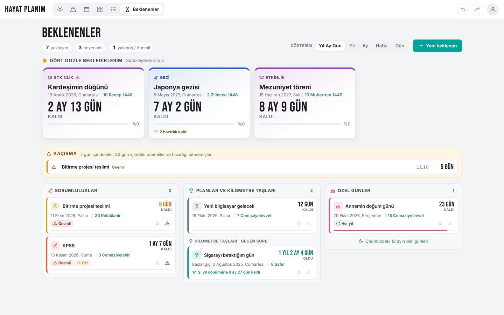Open the calendar view from top navigation
Image resolution: width=504 pixels, height=315 pixels.
pos(86,9)
